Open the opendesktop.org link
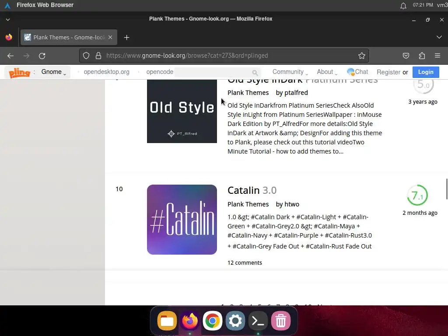Viewport: 448px width, 336px height. click(106, 72)
